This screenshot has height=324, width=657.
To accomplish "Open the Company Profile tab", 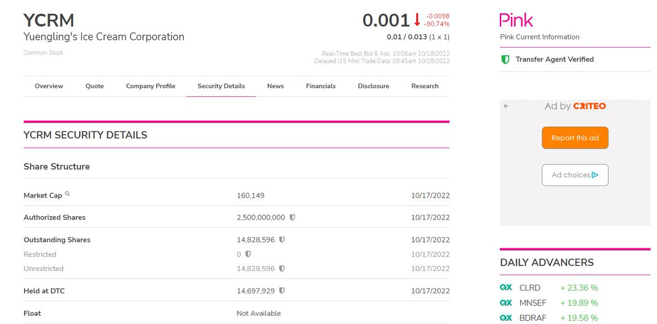I will [x=151, y=86].
